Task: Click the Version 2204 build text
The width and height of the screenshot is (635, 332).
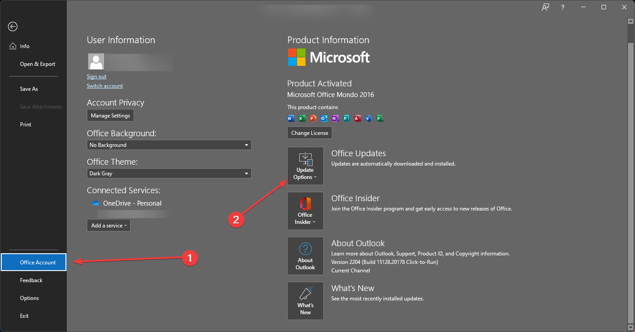Action: 385,262
